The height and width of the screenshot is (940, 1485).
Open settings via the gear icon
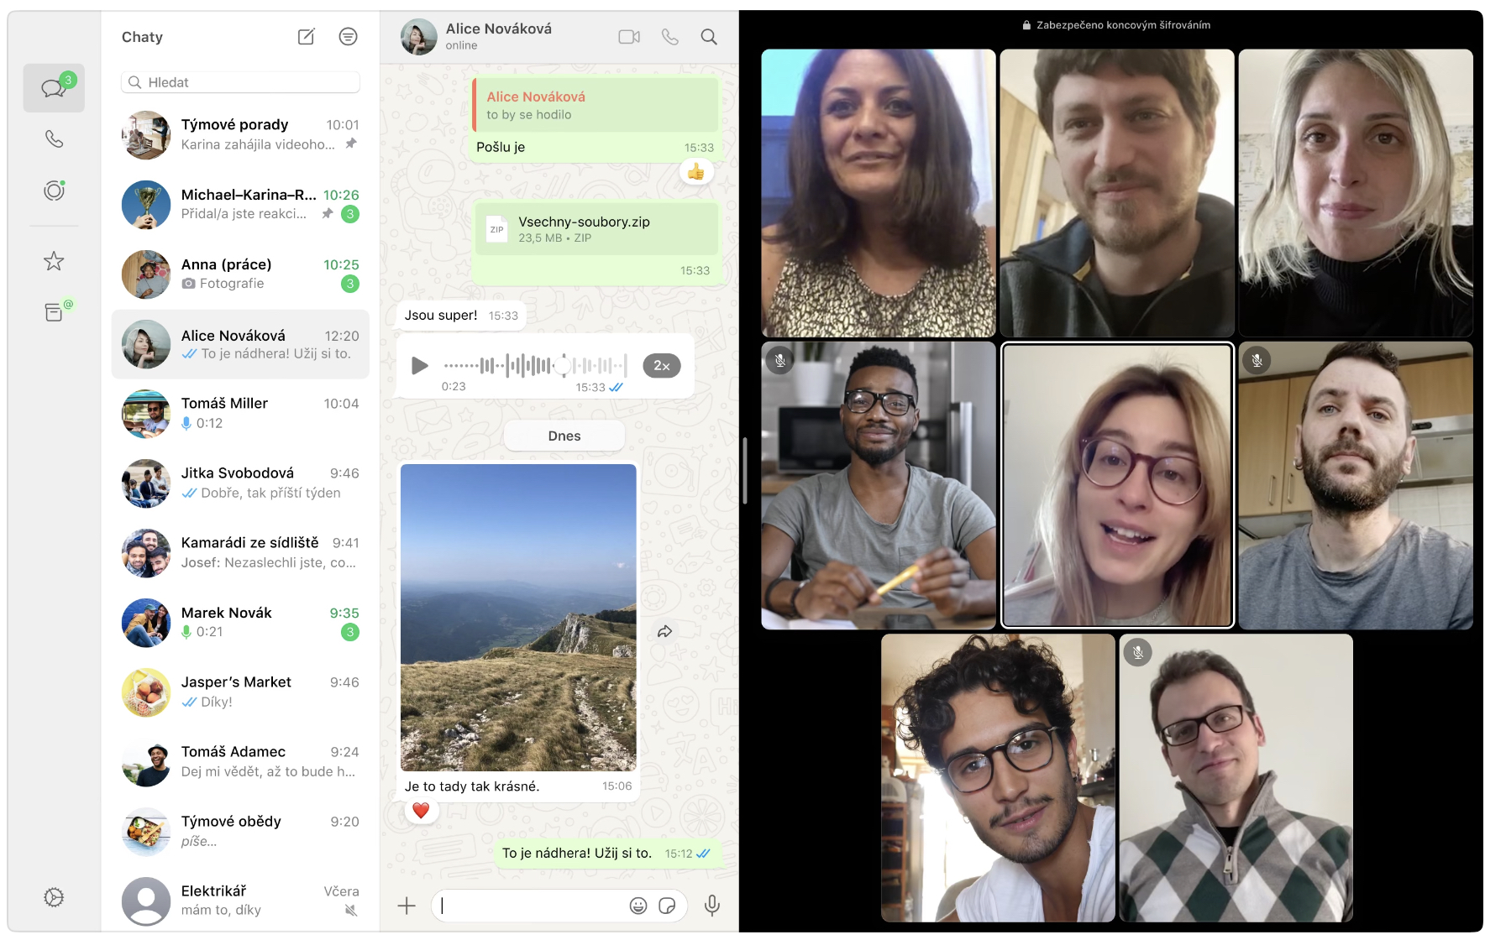click(x=54, y=896)
